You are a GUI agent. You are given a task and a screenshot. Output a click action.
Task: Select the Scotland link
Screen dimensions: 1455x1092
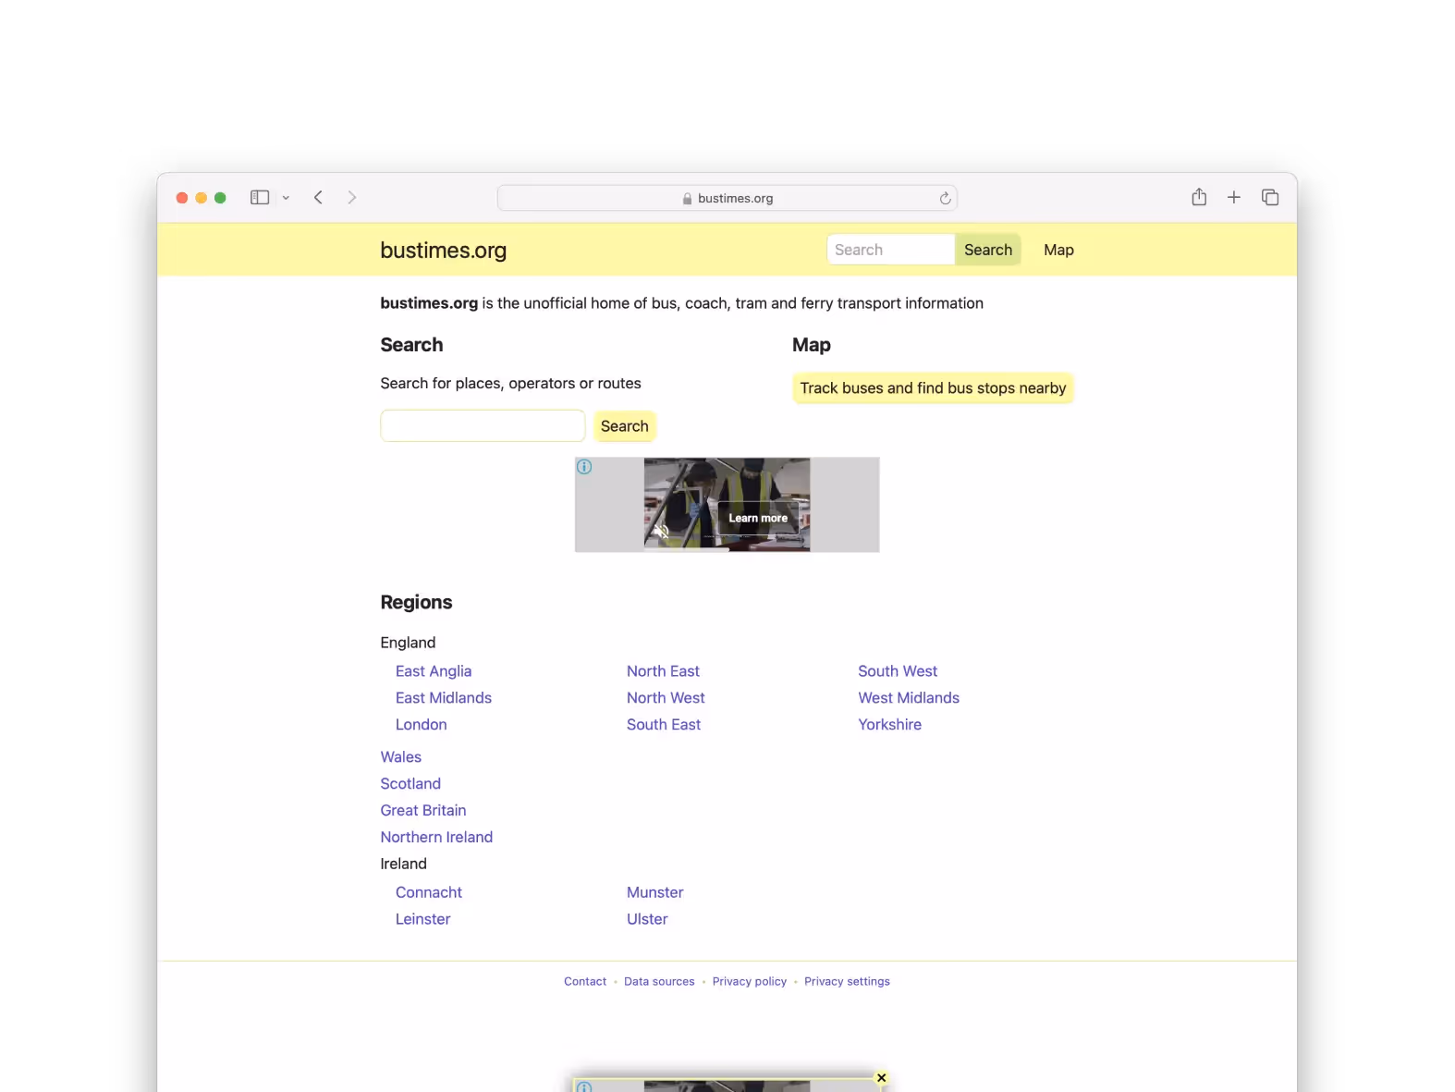[x=410, y=784]
